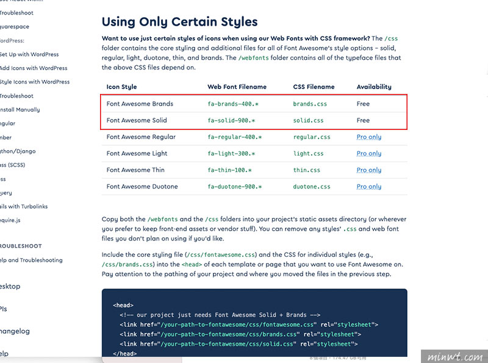
Task: Open Rails with Turbolinks sidebar link
Action: pyautogui.click(x=24, y=206)
